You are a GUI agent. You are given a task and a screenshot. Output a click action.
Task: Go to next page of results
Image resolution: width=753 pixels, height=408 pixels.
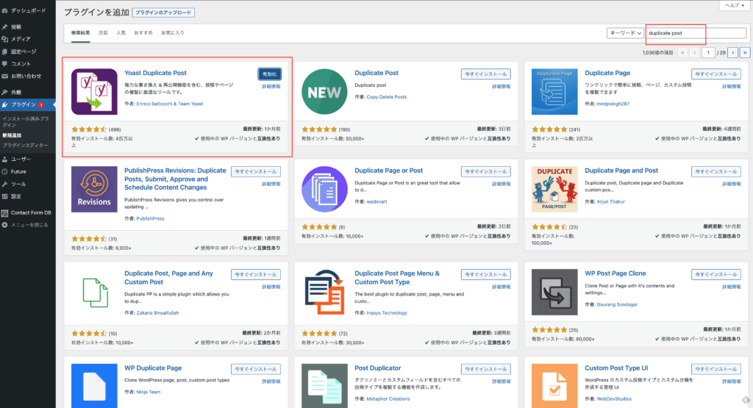click(732, 52)
